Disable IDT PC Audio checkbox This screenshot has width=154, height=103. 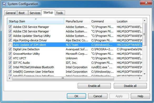pyautogui.click(x=10, y=63)
